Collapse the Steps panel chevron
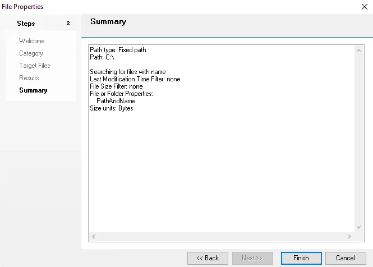Viewport: 373px width, 267px height. click(x=68, y=24)
